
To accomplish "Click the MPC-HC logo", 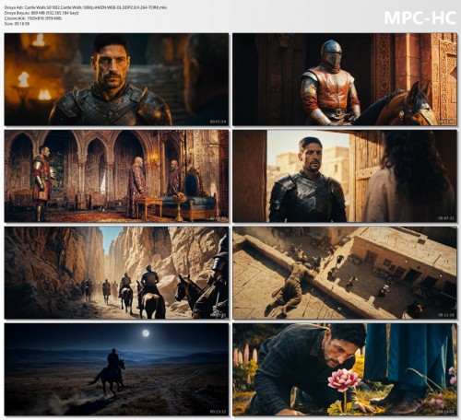I will [420, 17].
